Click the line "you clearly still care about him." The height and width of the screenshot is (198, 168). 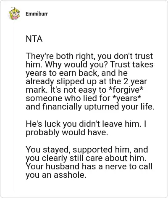pos(86,158)
